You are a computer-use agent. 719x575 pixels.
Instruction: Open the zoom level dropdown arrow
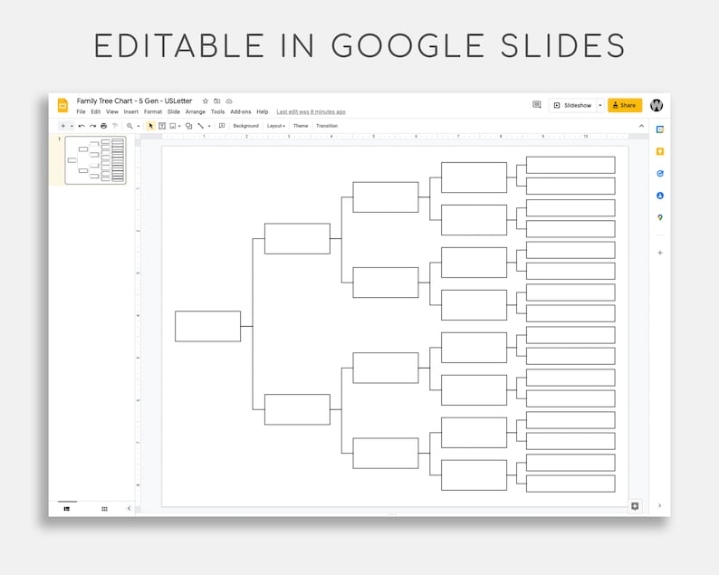(x=139, y=126)
